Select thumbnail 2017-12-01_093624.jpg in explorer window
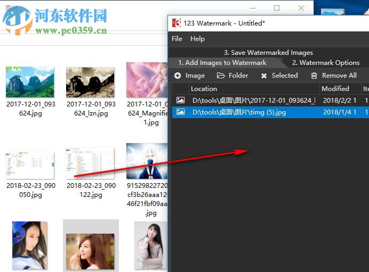Image resolution: width=369 pixels, height=272 pixels. (30, 82)
